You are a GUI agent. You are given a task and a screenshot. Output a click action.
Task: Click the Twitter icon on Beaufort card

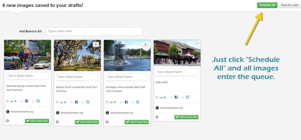(88, 102)
